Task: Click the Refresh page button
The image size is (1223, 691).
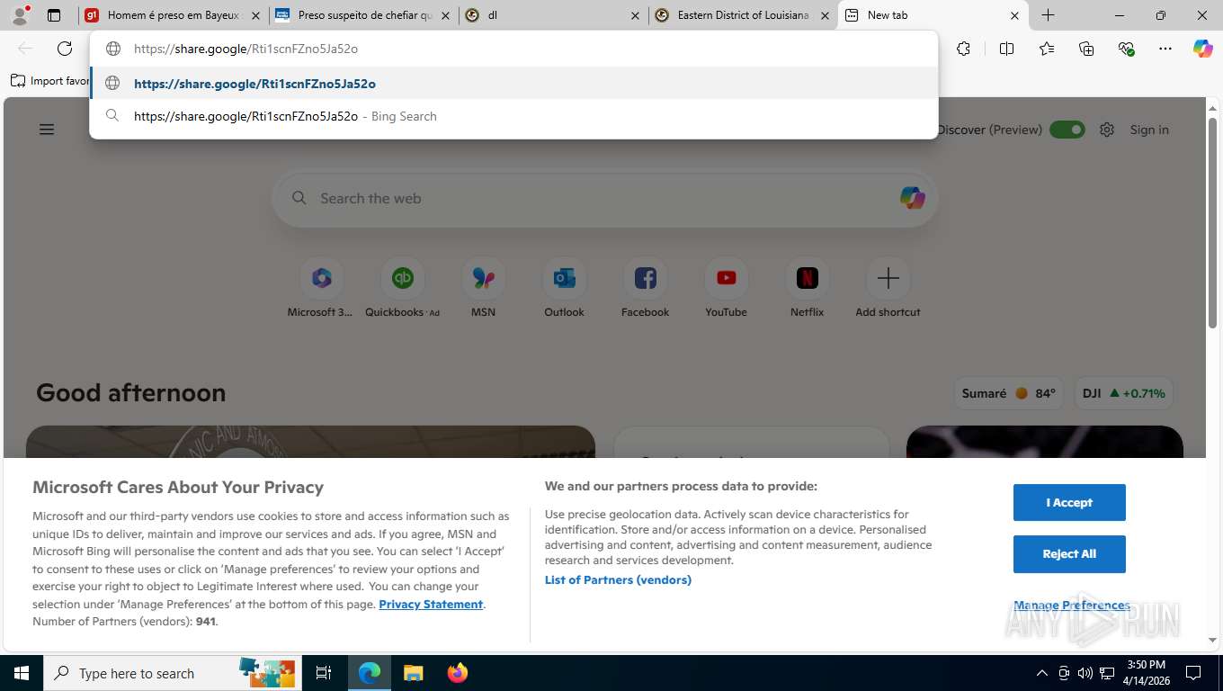Action: tap(64, 49)
